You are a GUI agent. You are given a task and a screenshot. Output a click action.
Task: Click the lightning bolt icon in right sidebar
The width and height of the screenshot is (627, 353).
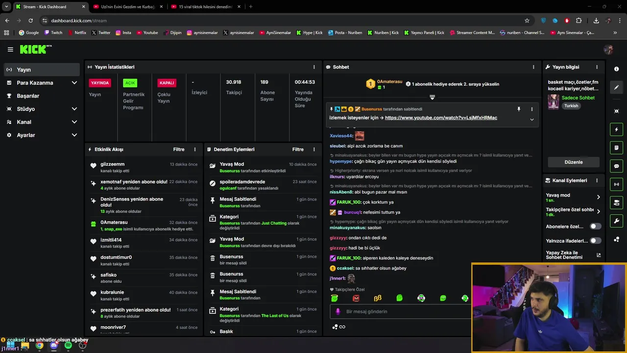click(616, 129)
